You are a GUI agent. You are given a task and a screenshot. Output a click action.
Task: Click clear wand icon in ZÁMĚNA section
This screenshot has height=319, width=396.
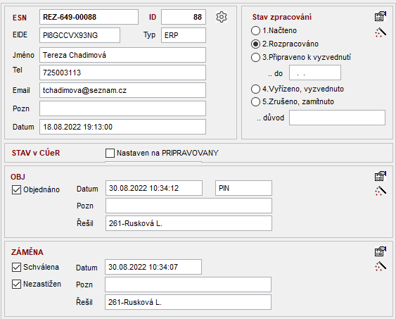[381, 266]
